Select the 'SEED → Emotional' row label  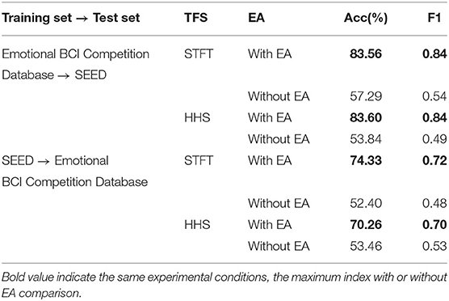pyautogui.click(x=55, y=160)
